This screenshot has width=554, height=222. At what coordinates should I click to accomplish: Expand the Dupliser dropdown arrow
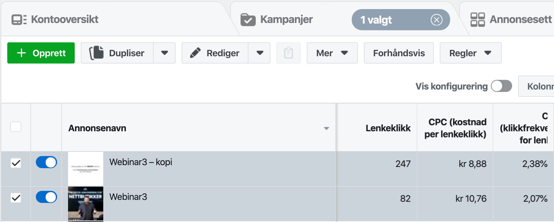164,53
